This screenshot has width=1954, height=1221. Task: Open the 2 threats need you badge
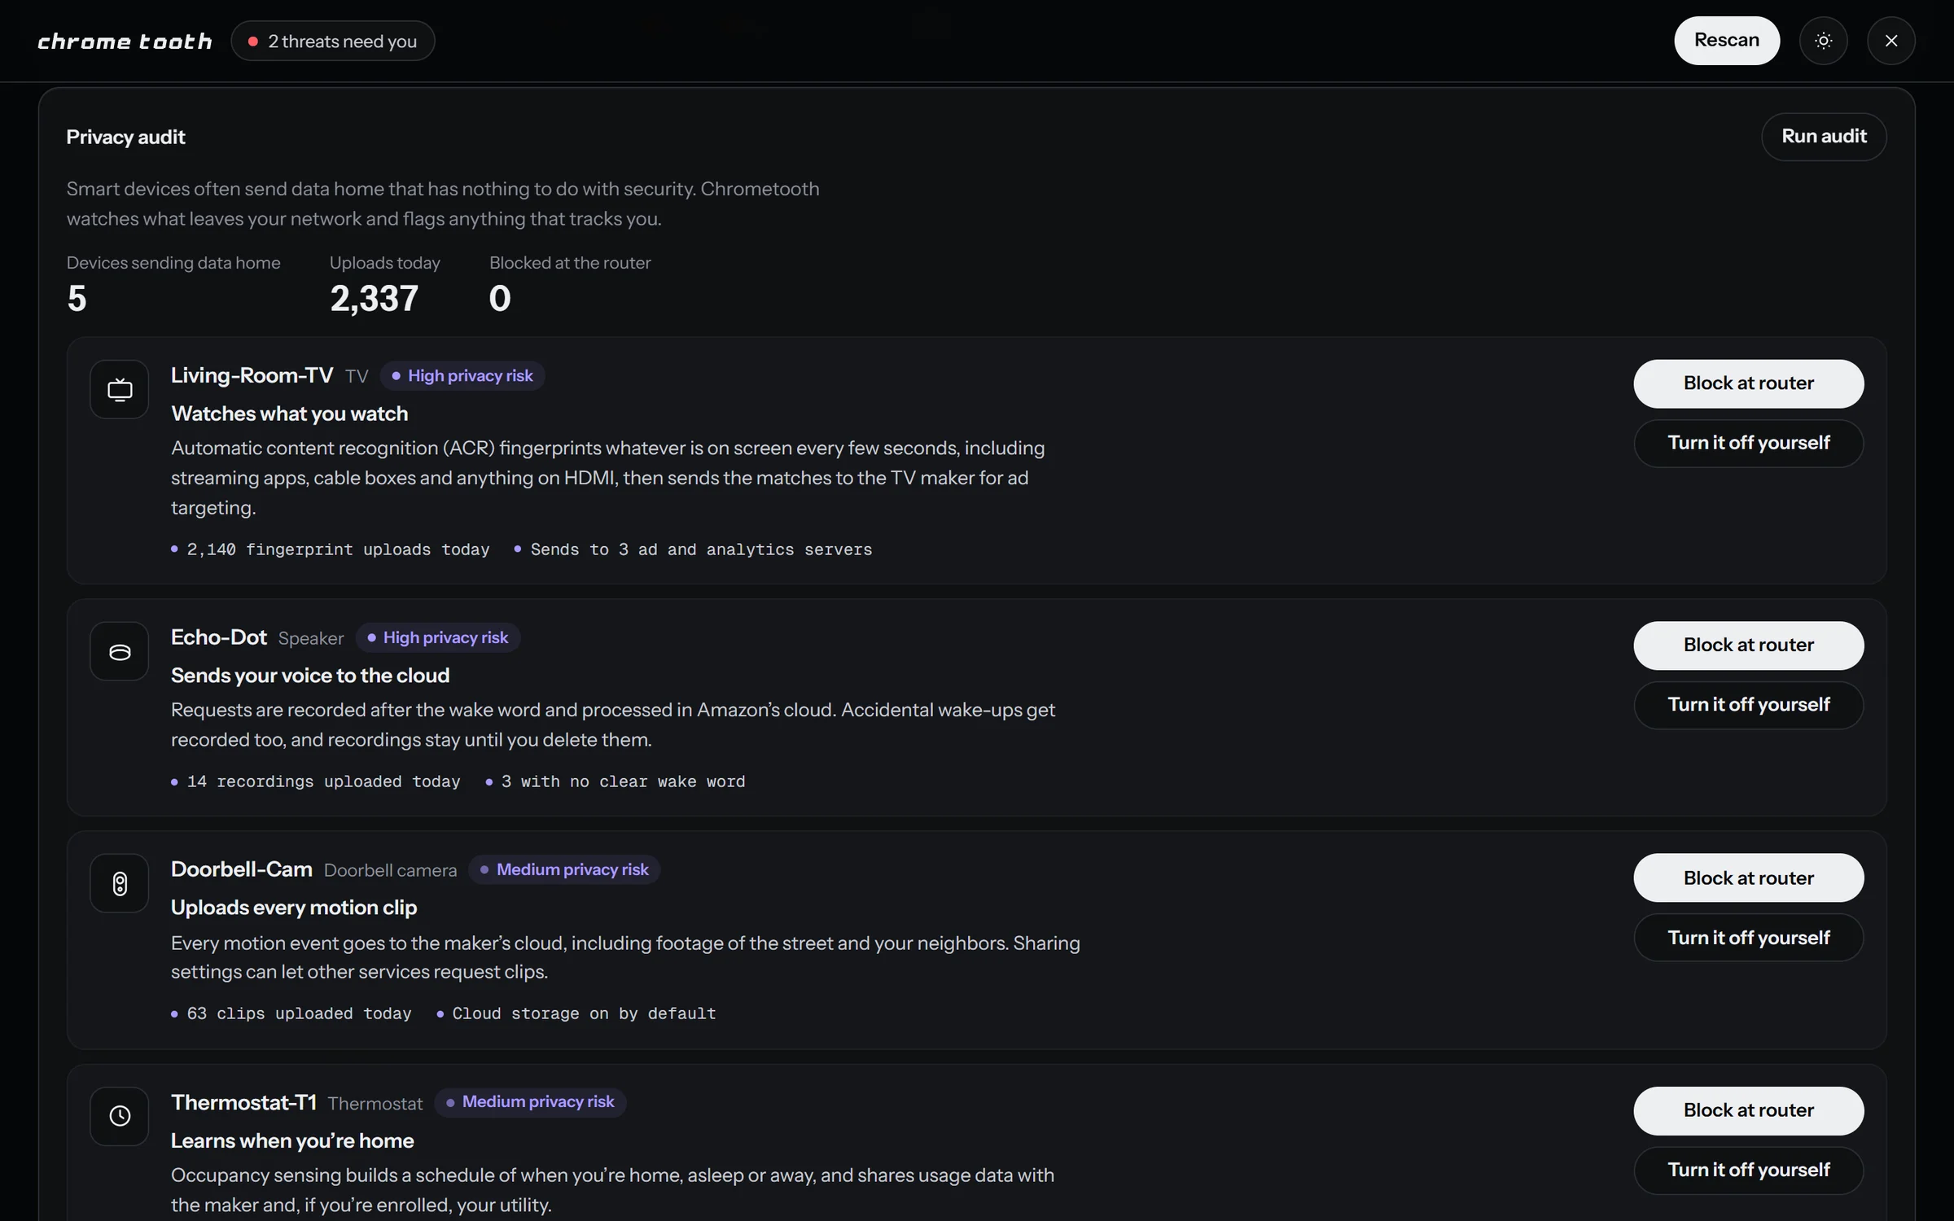coord(333,41)
